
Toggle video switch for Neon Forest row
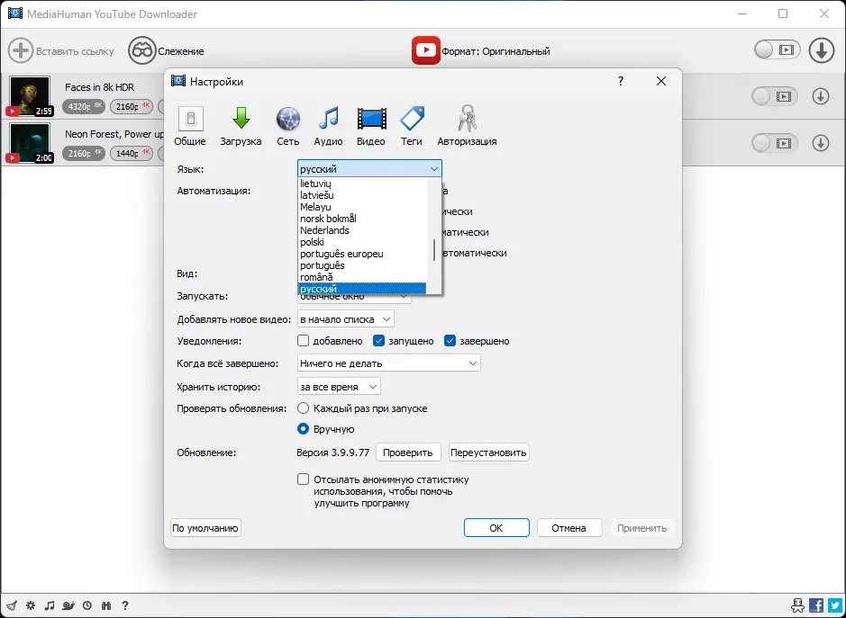point(774,143)
